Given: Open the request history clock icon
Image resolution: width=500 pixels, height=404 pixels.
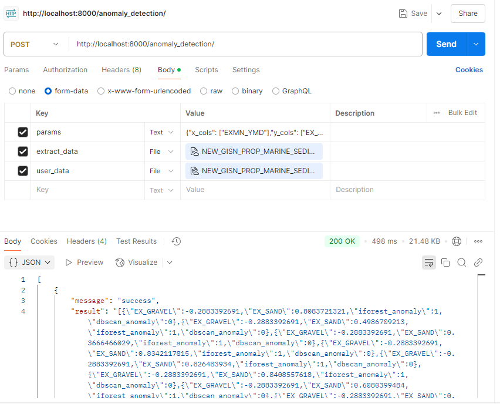Looking at the screenshot, I should (x=175, y=241).
